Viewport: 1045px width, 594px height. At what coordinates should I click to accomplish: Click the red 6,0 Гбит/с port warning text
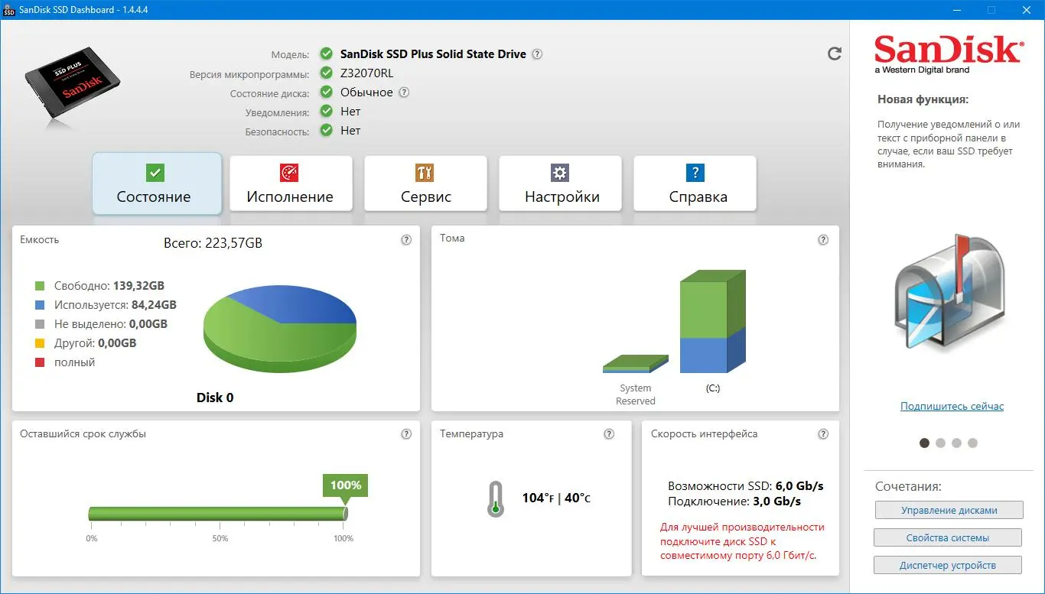pyautogui.click(x=741, y=541)
